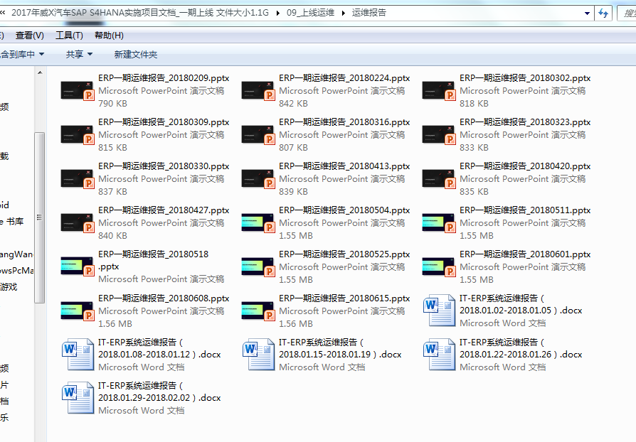Click the navigation pane vertical scrollbar
Viewport: 636px width, 442px height.
[40, 213]
